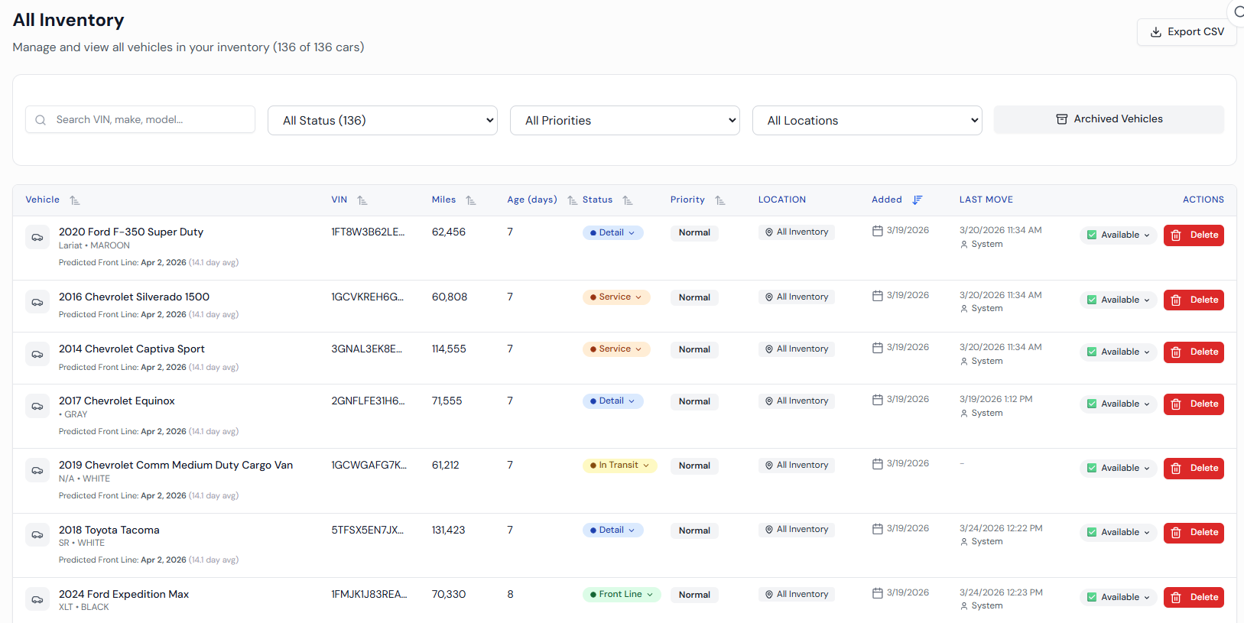The height and width of the screenshot is (623, 1244).
Task: Click car icon for 2018 Toyota Tacoma
Action: (37, 535)
